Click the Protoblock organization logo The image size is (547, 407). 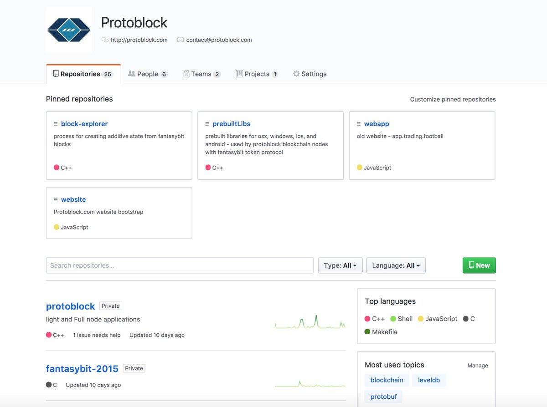tap(69, 30)
